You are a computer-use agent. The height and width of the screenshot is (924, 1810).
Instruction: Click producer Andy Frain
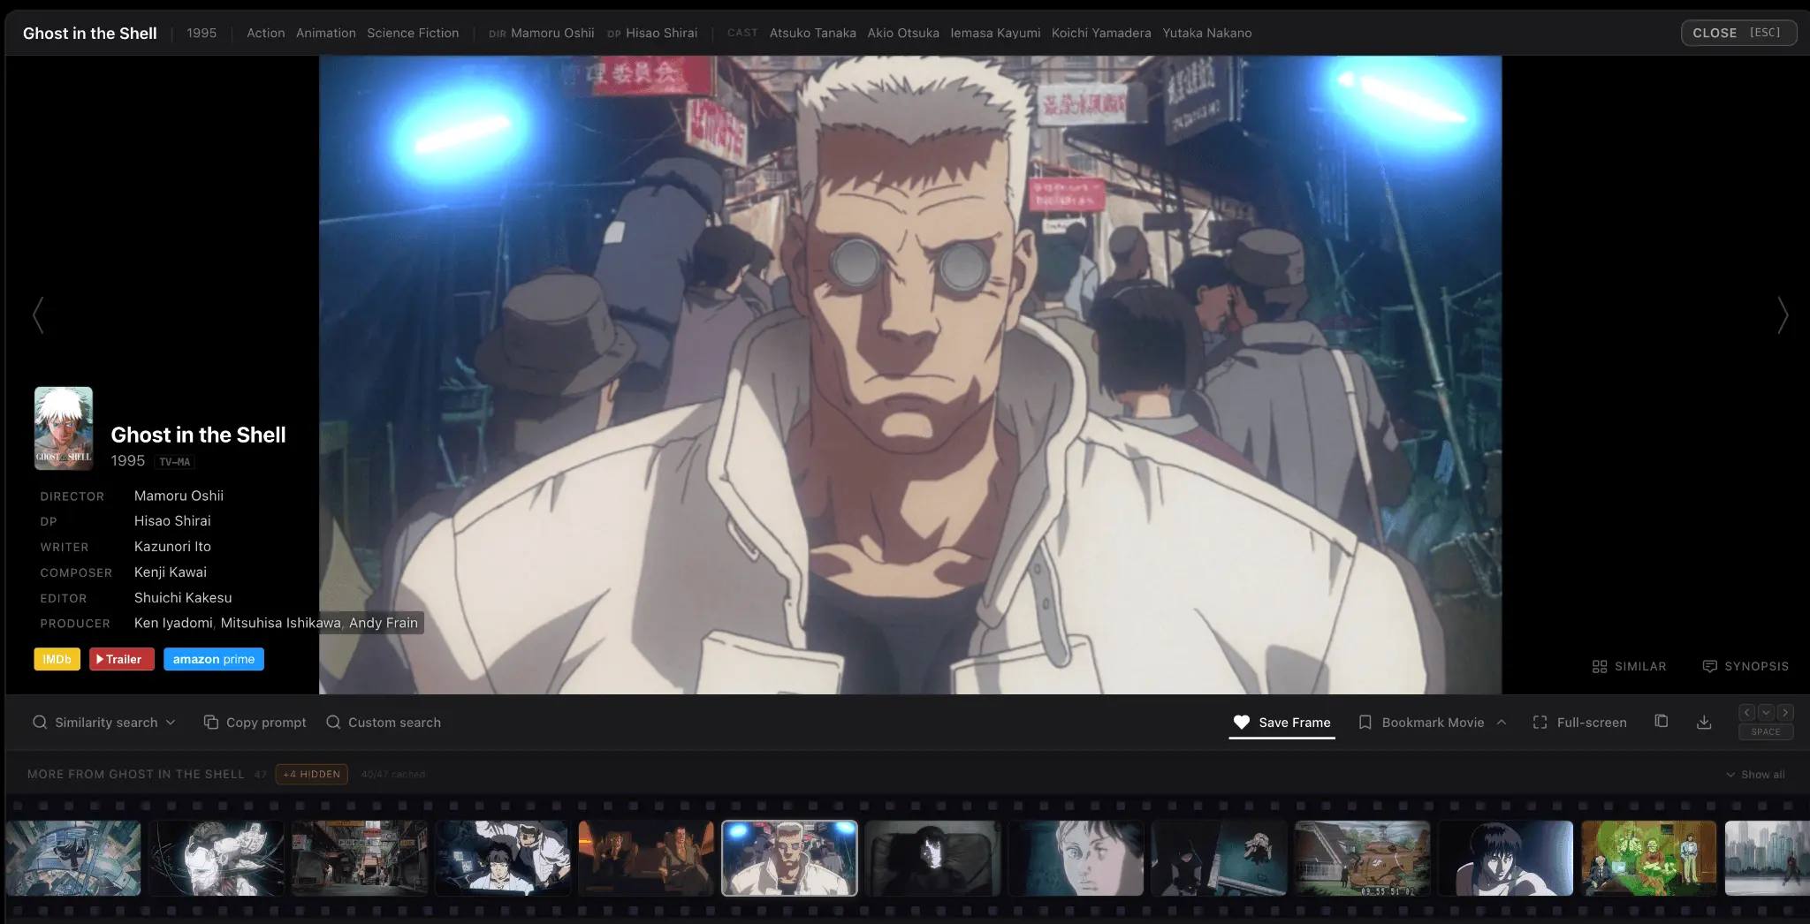click(x=384, y=623)
